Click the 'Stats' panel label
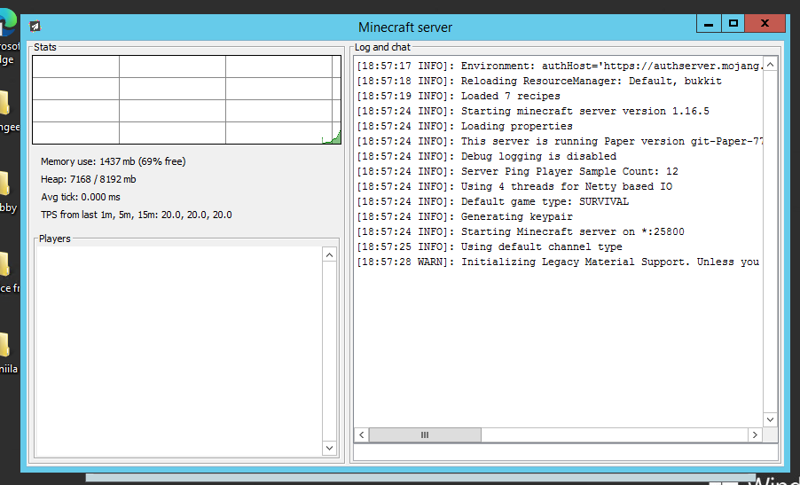 point(45,47)
